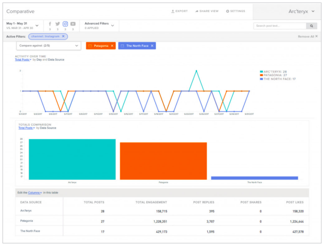The width and height of the screenshot is (325, 248).
Task: Click post replies value 3,707
Action: tap(210, 221)
